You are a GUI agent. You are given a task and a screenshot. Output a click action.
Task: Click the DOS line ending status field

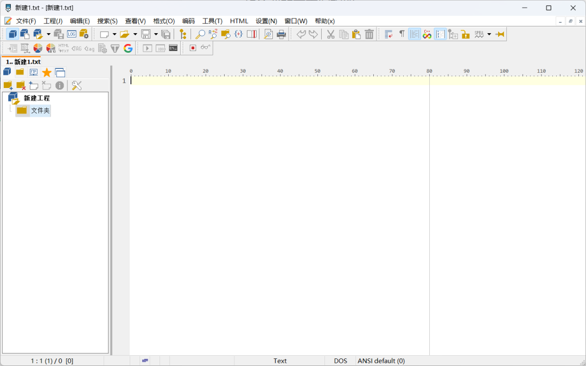340,361
